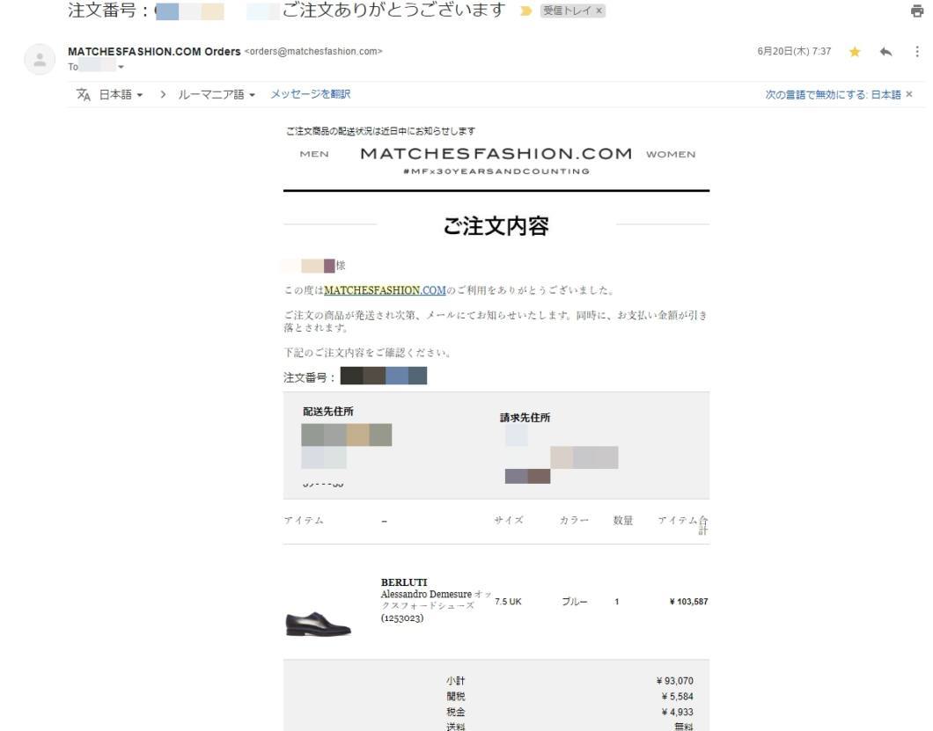933x731 pixels.
Task: Click the sender avatar icon
Action: 40,60
